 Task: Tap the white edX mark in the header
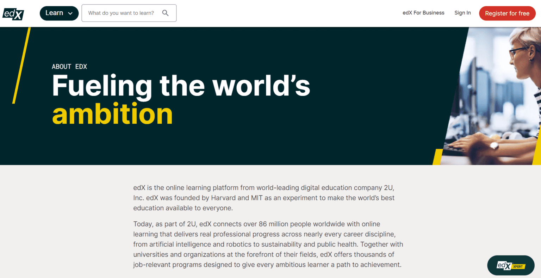[13, 14]
